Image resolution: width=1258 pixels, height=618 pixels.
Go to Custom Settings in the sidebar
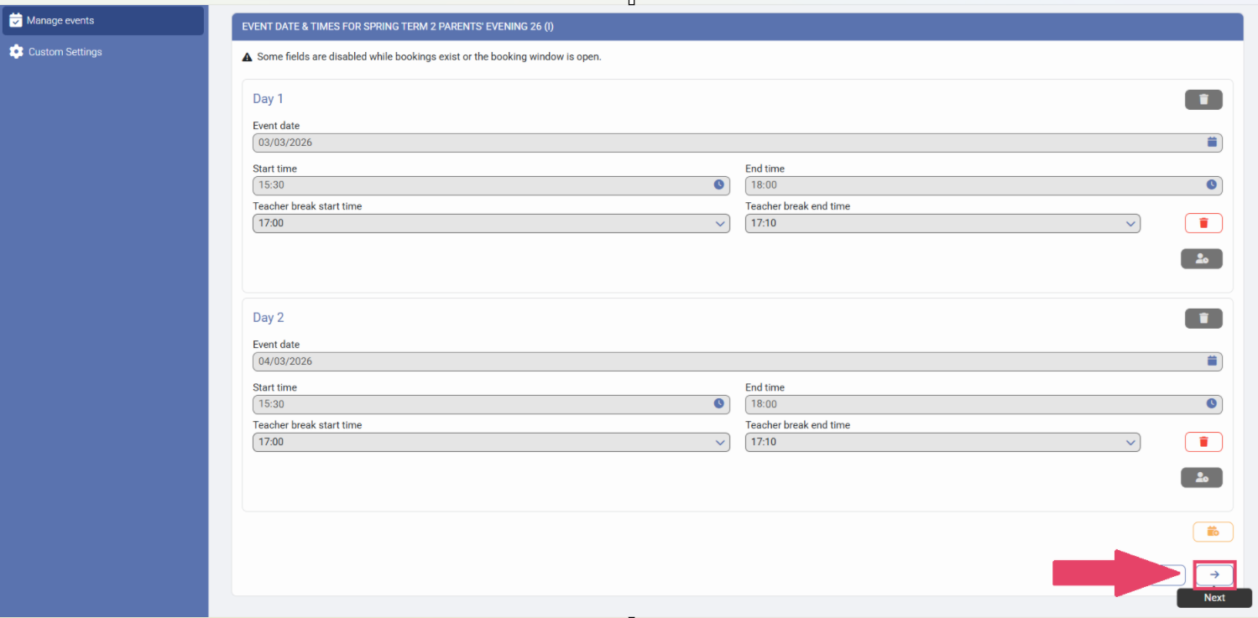click(x=65, y=52)
